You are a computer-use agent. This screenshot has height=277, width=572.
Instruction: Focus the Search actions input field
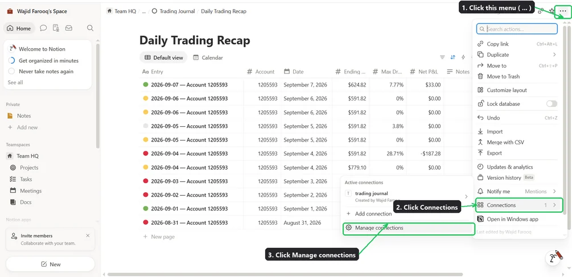click(517, 29)
